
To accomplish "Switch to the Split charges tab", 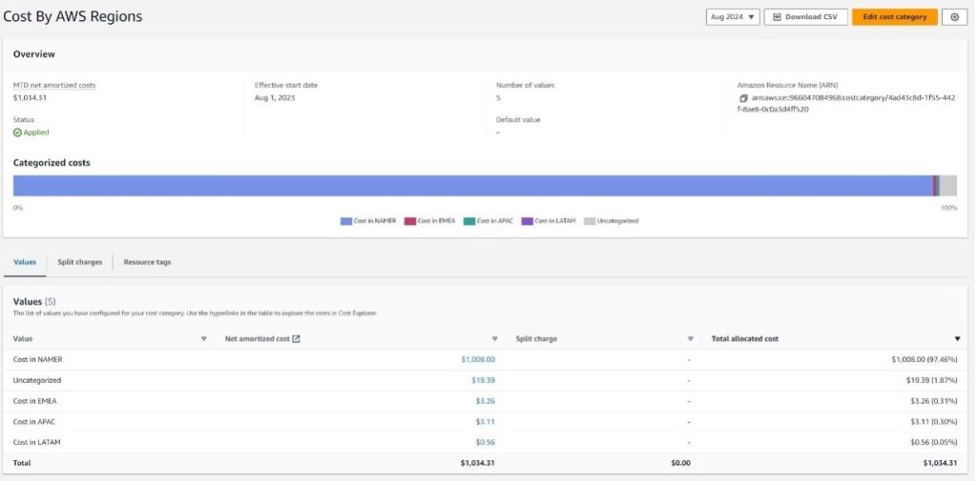I will click(80, 262).
